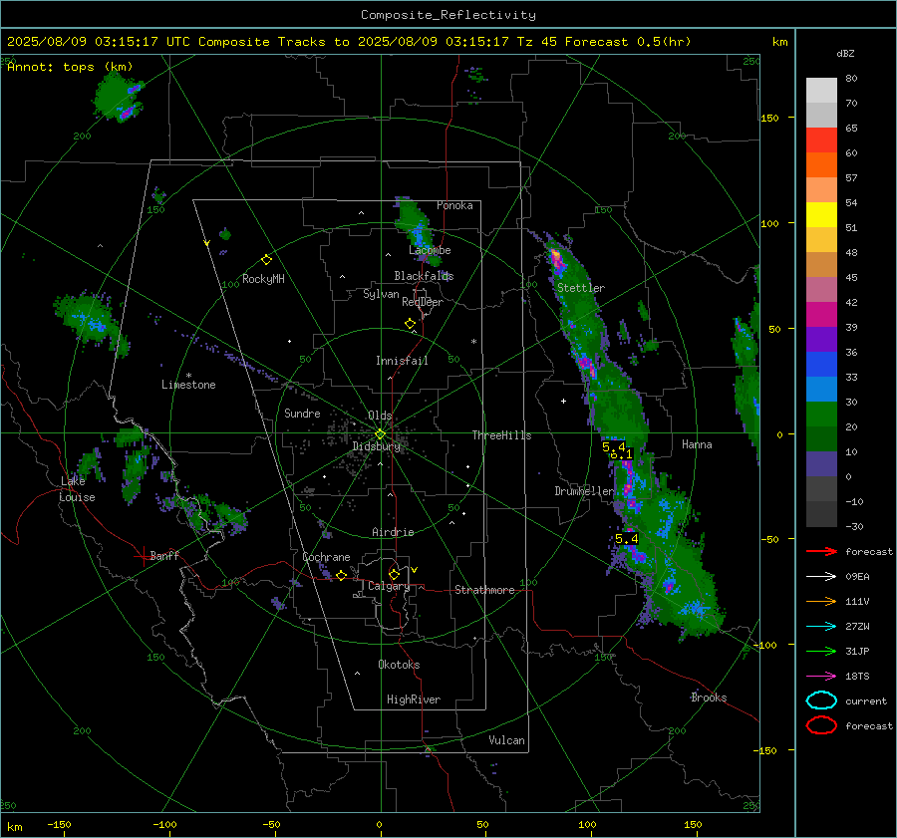Screen dimensions: 897x838
Task: Click the dBZ scale heading
Action: tap(845, 53)
